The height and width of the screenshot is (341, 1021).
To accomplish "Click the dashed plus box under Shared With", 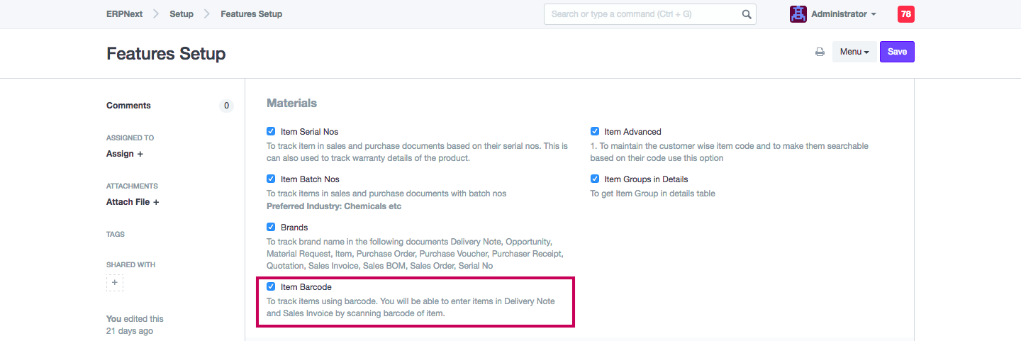I will point(115,283).
